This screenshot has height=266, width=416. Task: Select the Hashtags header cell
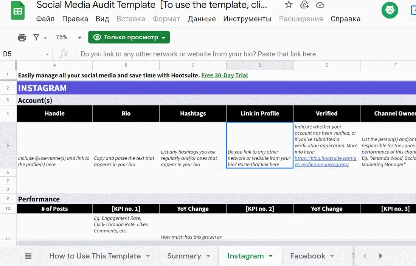click(x=193, y=114)
